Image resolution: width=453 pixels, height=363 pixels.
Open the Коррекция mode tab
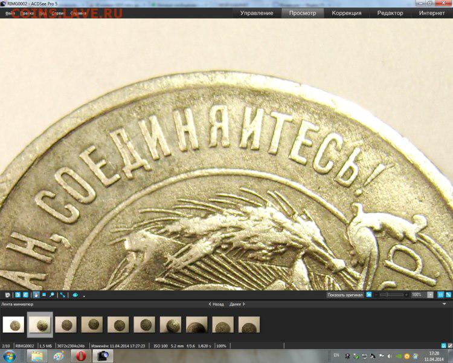click(x=347, y=13)
